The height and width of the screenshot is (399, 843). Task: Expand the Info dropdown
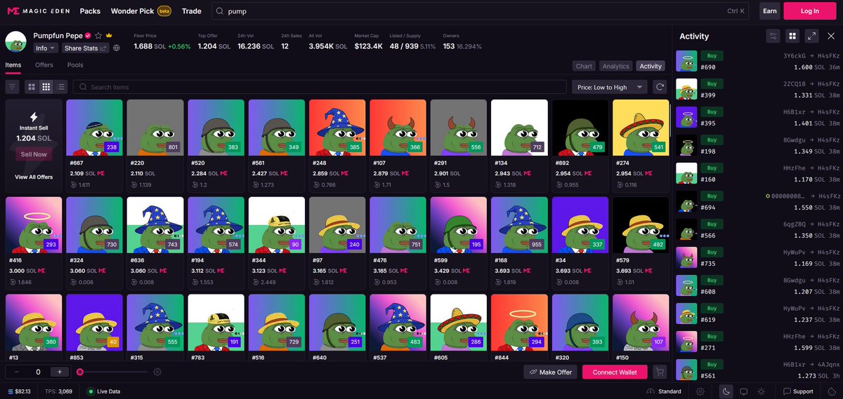point(46,48)
